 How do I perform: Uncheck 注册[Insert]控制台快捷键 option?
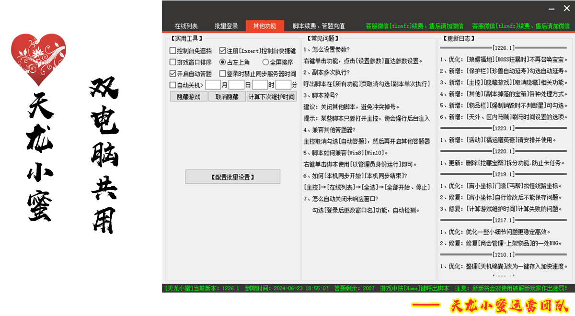(x=223, y=51)
